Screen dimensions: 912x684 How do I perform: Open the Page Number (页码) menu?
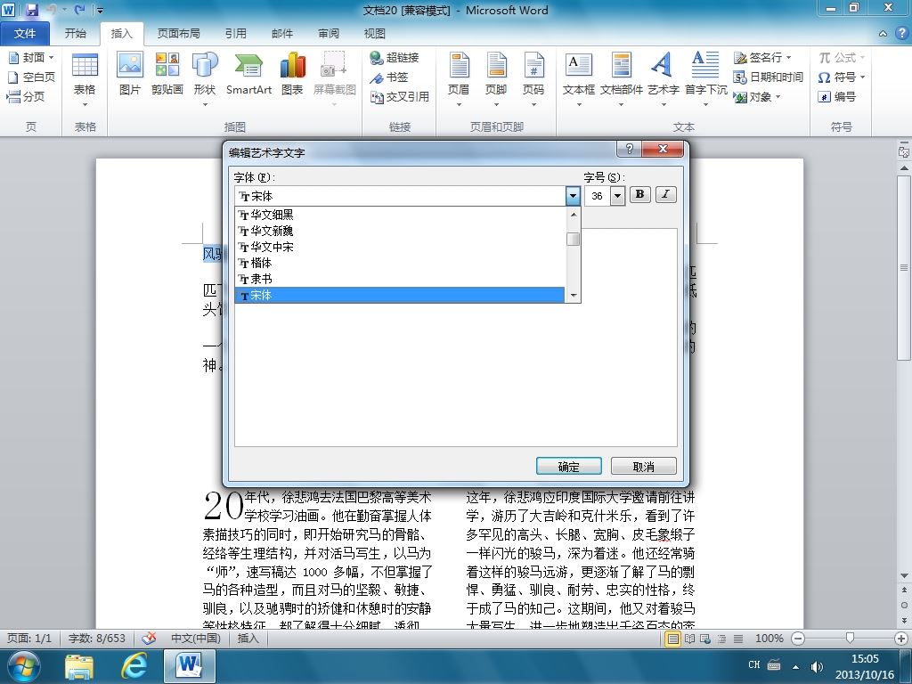pos(533,80)
